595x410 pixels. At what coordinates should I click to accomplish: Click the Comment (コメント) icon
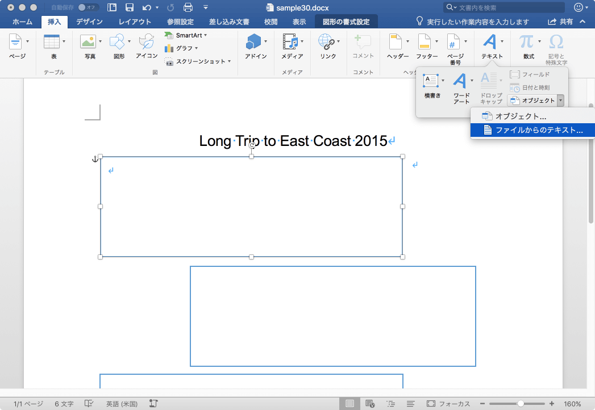click(363, 41)
